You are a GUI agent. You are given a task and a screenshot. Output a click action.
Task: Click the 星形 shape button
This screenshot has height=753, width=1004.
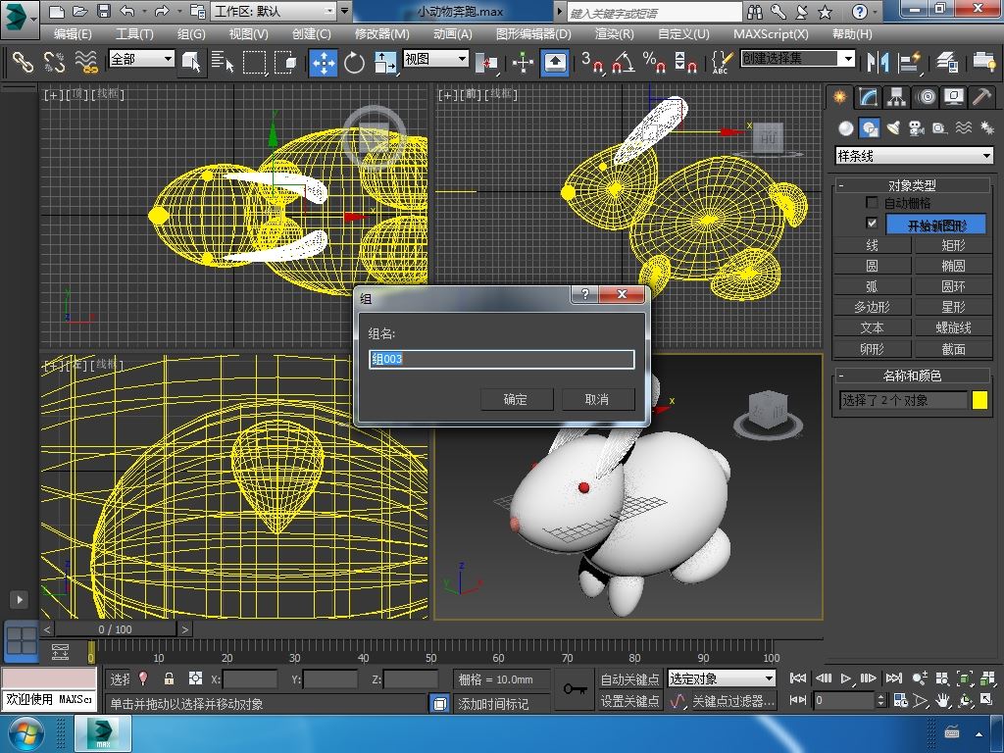click(x=953, y=307)
